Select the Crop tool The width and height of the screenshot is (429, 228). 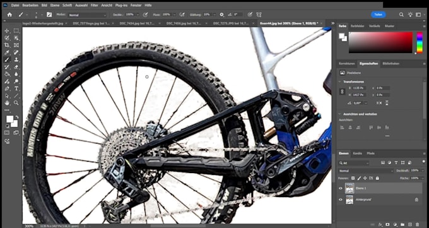point(7,45)
